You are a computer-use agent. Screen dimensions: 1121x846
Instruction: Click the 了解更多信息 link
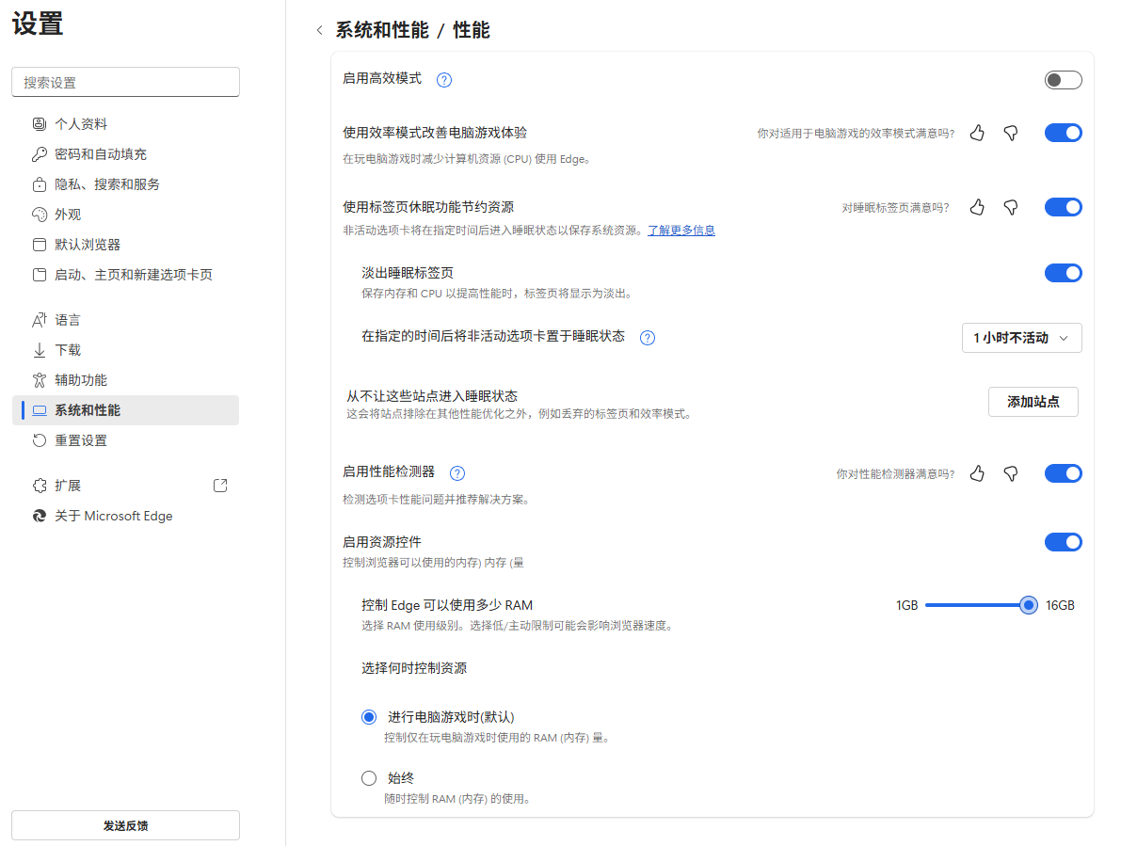[681, 230]
